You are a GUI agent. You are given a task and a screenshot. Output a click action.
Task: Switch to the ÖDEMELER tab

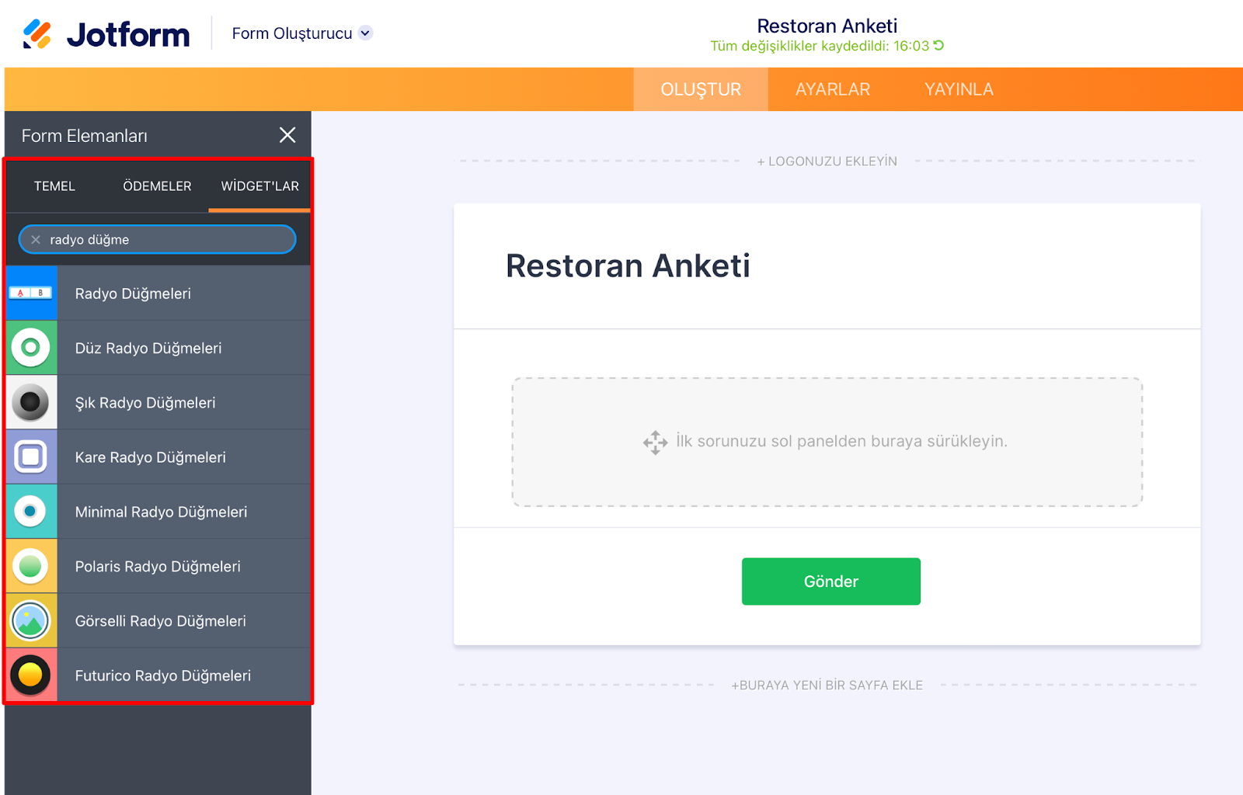[157, 186]
